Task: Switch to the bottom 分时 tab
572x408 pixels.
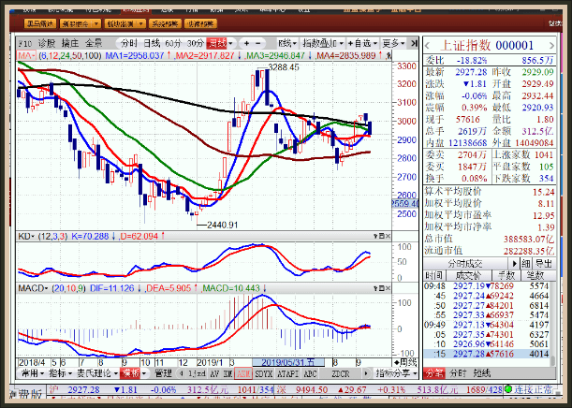Action: coord(458,373)
